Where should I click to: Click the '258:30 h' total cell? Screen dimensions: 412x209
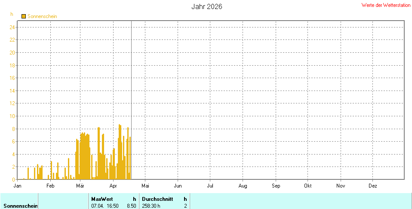point(151,206)
